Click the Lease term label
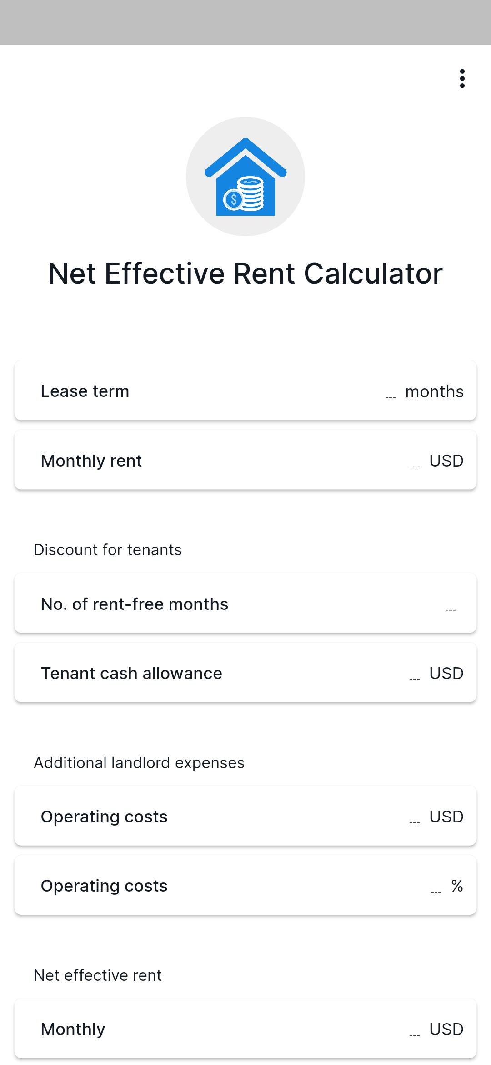Image resolution: width=491 pixels, height=1065 pixels. tap(85, 391)
